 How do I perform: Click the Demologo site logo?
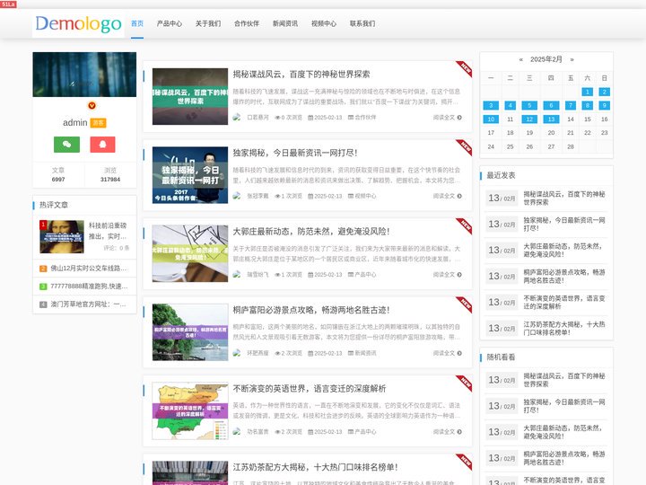(x=78, y=24)
